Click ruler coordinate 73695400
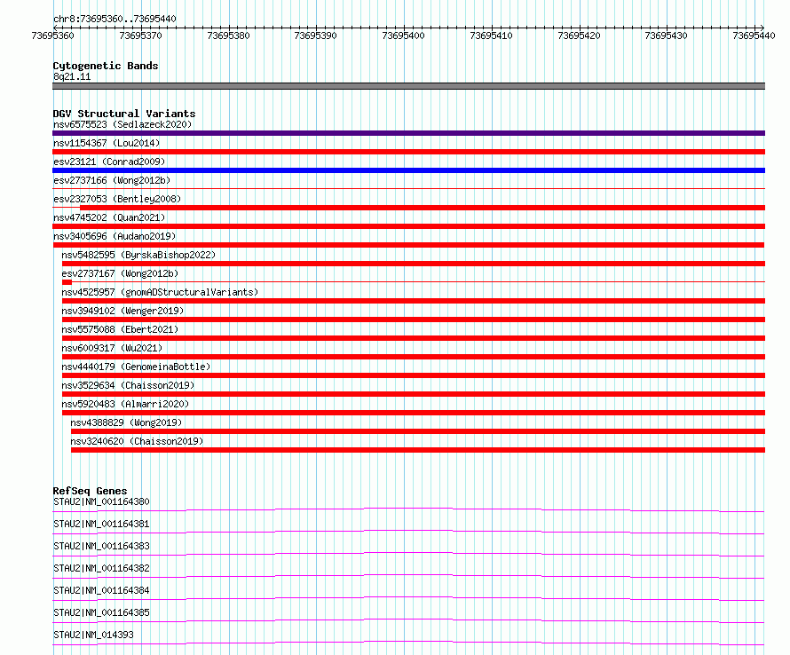This screenshot has width=790, height=655. [403, 36]
